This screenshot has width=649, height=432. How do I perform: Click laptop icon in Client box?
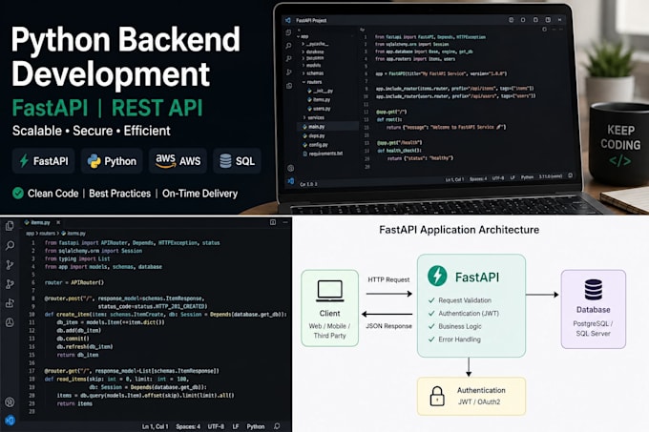(x=330, y=291)
